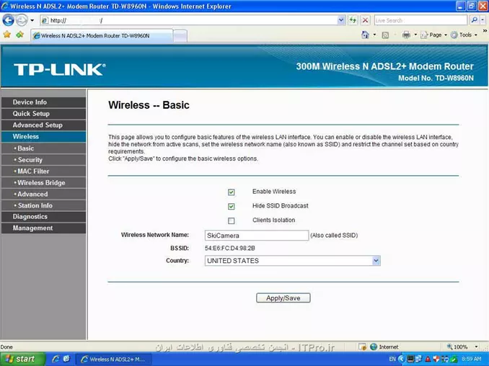The height and width of the screenshot is (366, 489).
Task: Open the Country dropdown list
Action: 293,261
